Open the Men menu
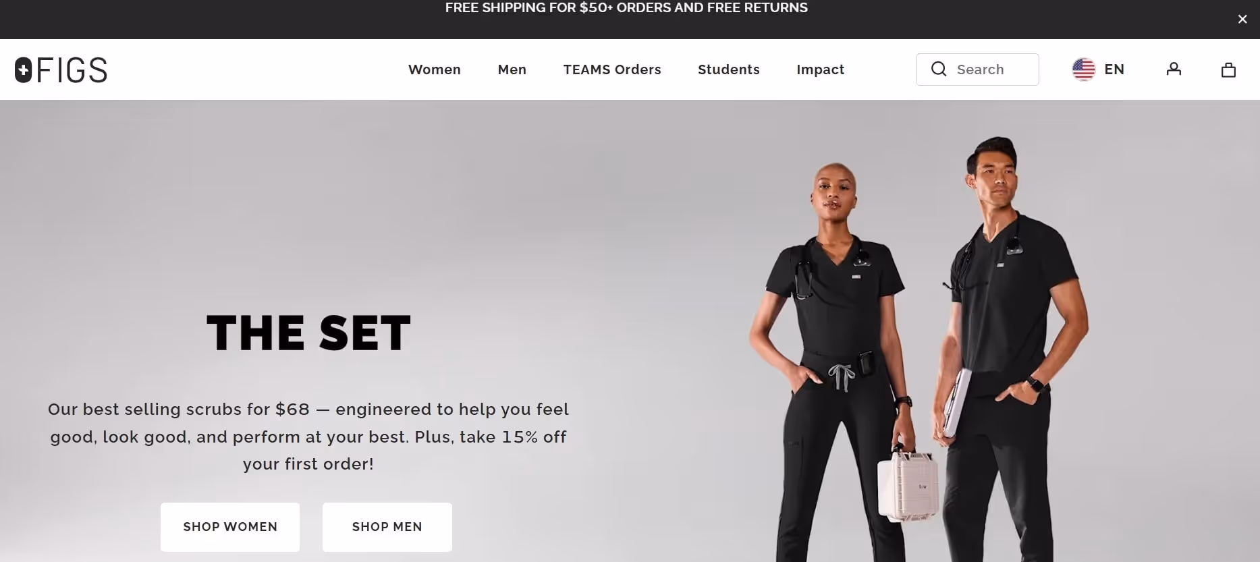The image size is (1260, 562). click(x=512, y=69)
